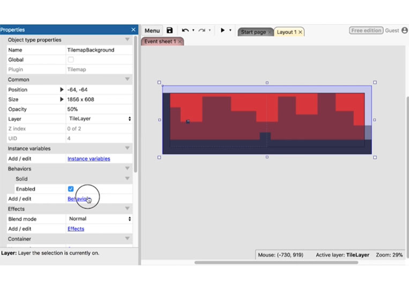Close the Start page tab
This screenshot has width=409, height=290.
tap(270, 32)
